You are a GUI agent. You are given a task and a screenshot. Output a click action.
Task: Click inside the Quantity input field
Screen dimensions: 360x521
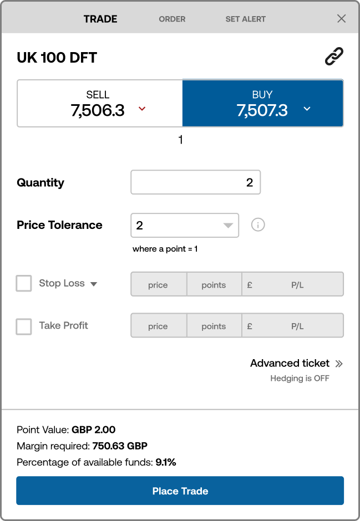coord(195,182)
